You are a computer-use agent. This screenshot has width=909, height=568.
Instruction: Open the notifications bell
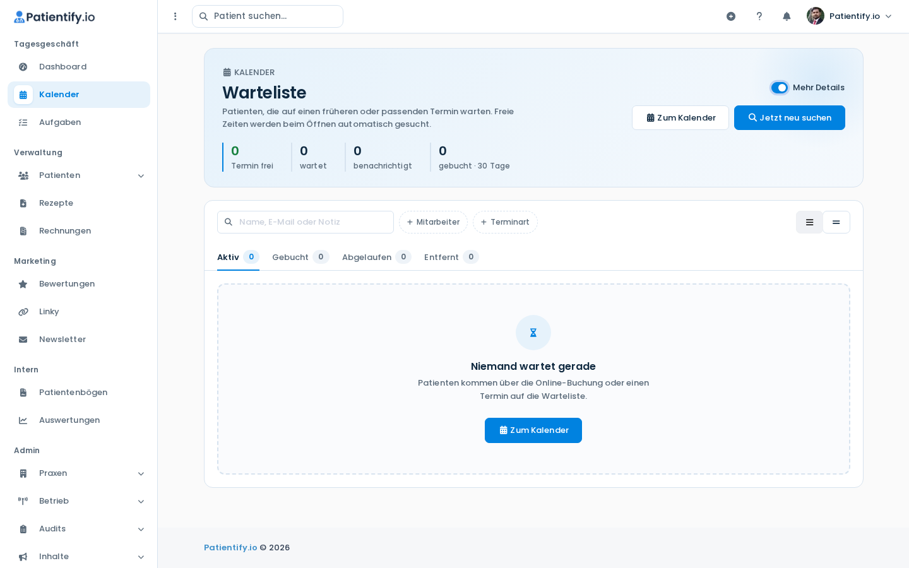pyautogui.click(x=787, y=16)
